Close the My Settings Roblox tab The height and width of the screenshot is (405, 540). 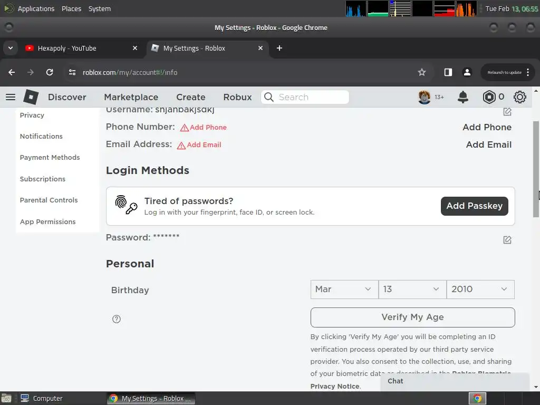261,48
